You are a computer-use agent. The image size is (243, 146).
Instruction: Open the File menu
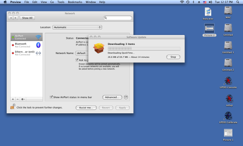pos(27,2)
